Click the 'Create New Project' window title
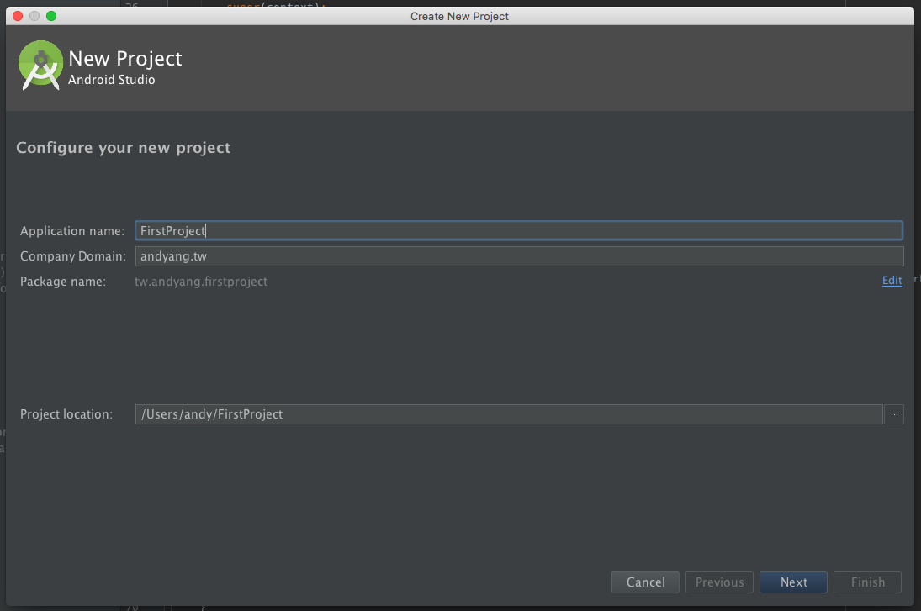 pyautogui.click(x=459, y=17)
